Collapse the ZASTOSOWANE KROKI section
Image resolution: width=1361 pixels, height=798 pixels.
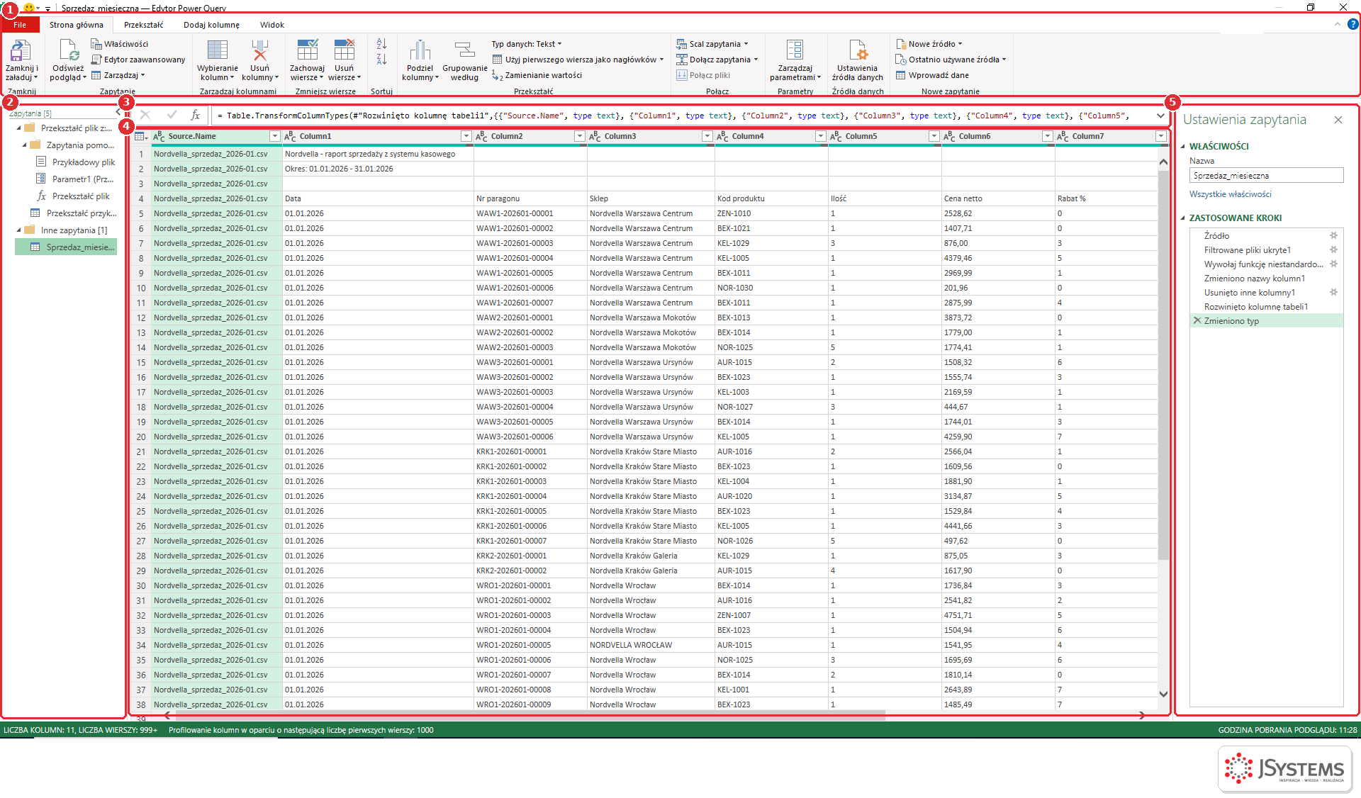click(1183, 218)
